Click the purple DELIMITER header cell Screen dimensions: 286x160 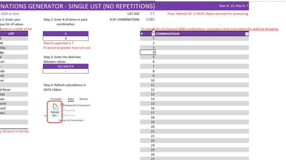pos(66,66)
